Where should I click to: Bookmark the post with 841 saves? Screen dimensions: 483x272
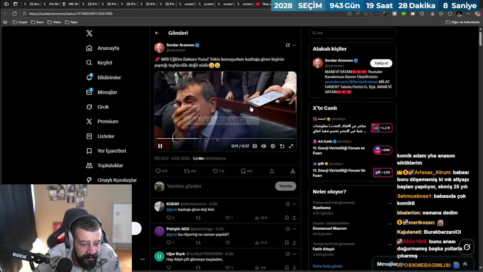click(x=247, y=171)
